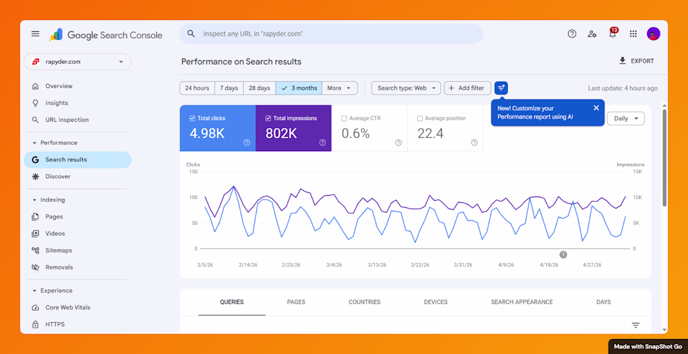The image size is (688, 354).
Task: Click the Total clicks metric card
Action: pyautogui.click(x=218, y=128)
